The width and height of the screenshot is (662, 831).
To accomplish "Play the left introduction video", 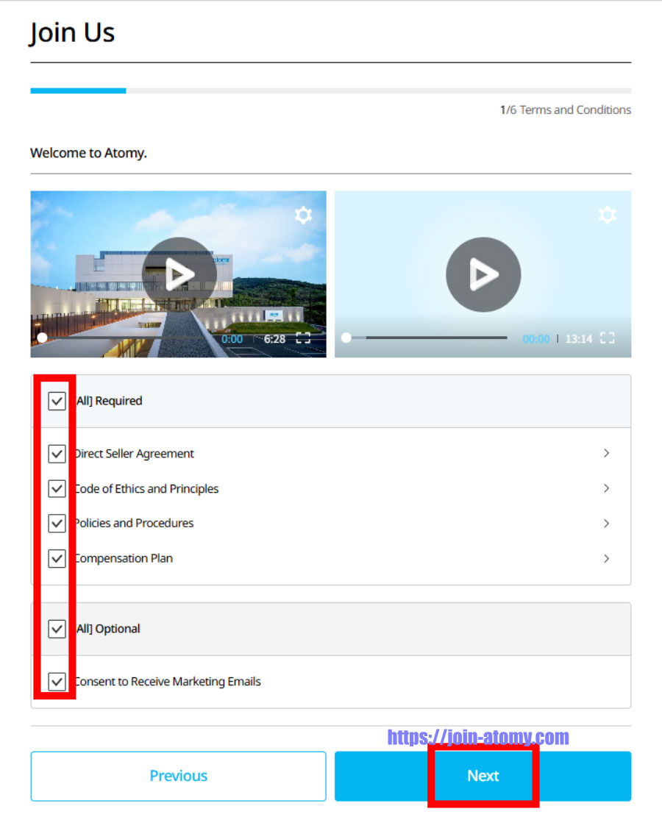I will click(178, 273).
